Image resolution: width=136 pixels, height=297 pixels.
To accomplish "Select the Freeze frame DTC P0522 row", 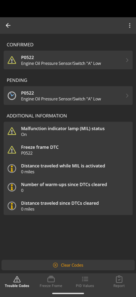I will click(x=68, y=150).
